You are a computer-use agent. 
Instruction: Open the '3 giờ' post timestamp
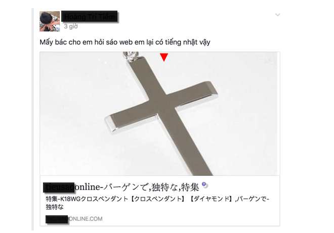click(x=71, y=26)
